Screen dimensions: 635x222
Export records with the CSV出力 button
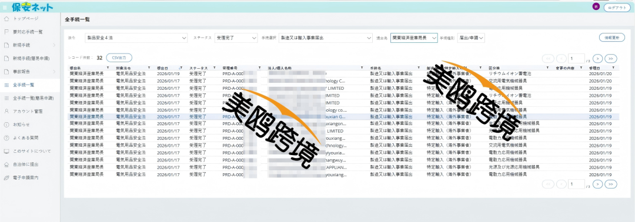point(119,58)
